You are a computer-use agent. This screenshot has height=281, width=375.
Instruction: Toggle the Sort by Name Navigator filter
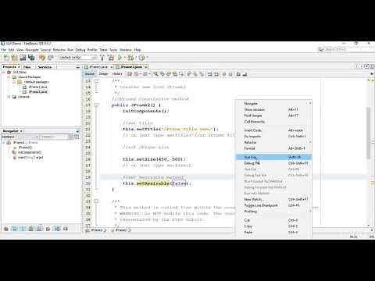click(57, 229)
